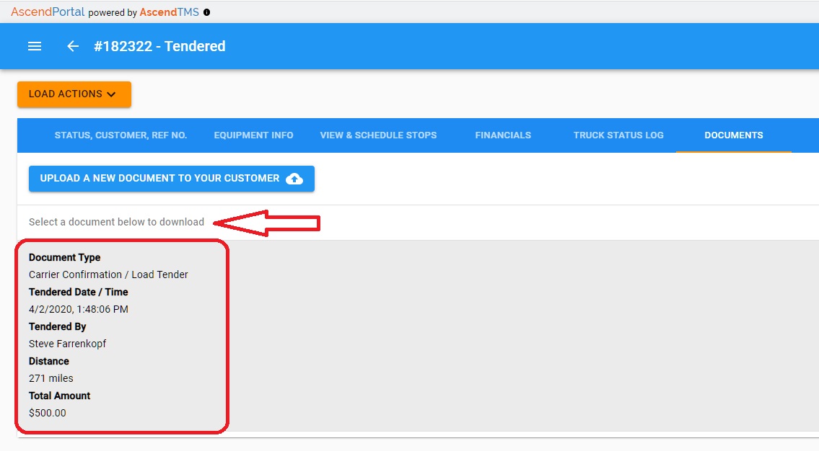Click the info icon beside AscendTMS
Screen dimensions: 819x451
point(207,12)
